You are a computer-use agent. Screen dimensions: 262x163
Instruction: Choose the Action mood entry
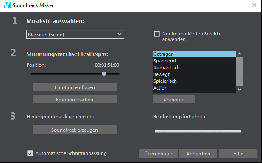click(x=195, y=88)
